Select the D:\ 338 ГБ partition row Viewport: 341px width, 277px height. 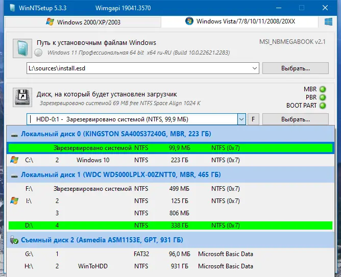[170, 225]
